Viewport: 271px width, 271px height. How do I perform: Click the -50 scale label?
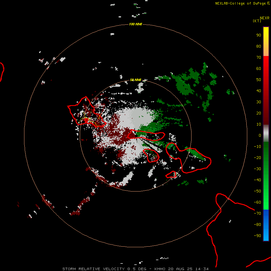257,191
